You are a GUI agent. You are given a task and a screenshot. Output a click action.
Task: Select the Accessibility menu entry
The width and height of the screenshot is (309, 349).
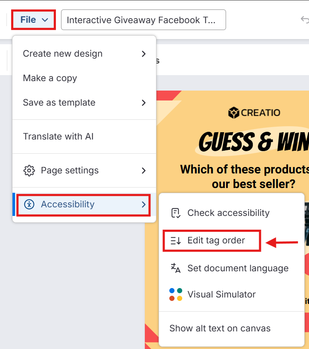[67, 204]
